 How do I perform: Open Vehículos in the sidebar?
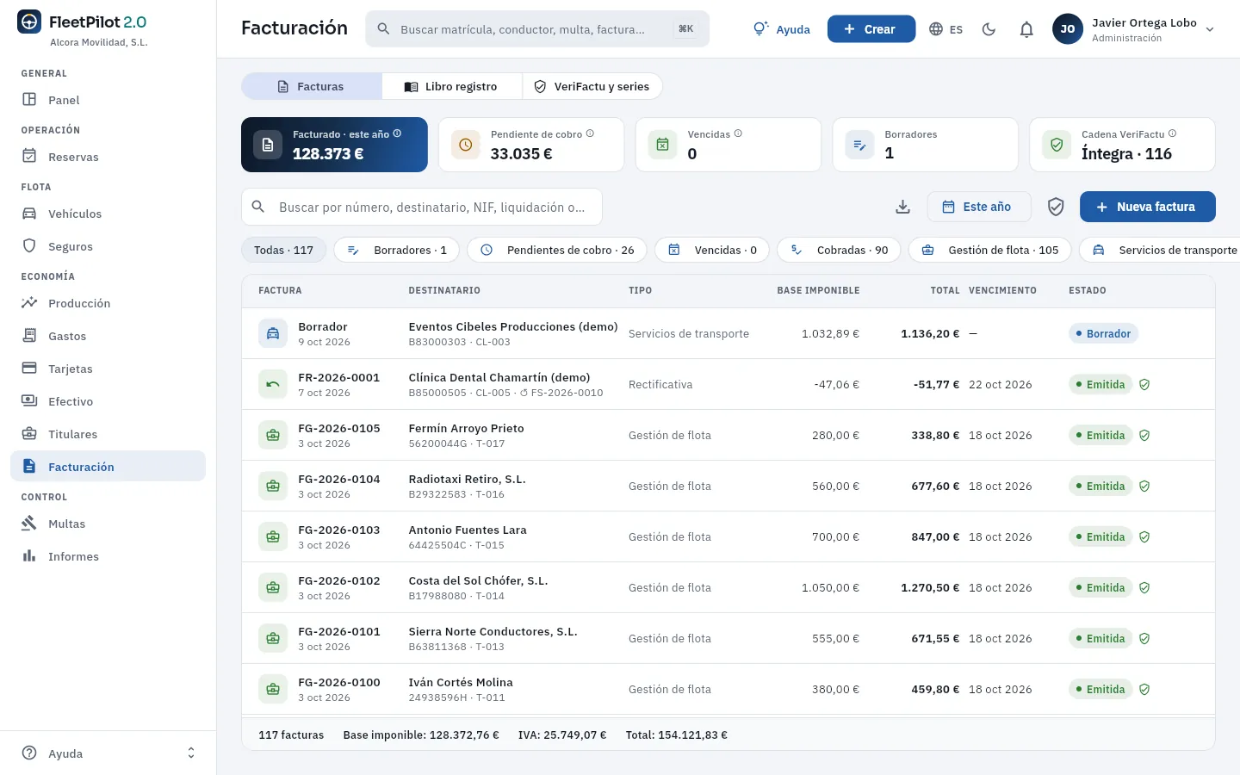tap(108, 214)
